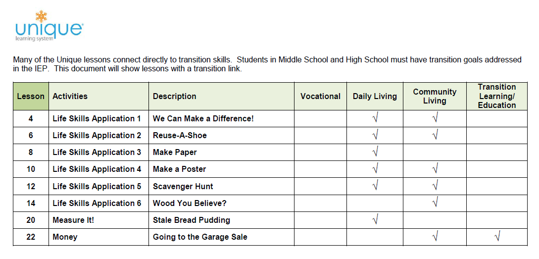The width and height of the screenshot is (539, 259).
Task: Click Community Living checkmark for Reuse-A-Shoe
Action: (435, 135)
